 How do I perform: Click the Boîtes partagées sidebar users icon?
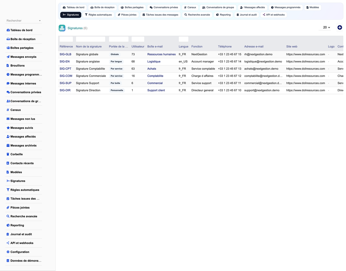point(8,48)
